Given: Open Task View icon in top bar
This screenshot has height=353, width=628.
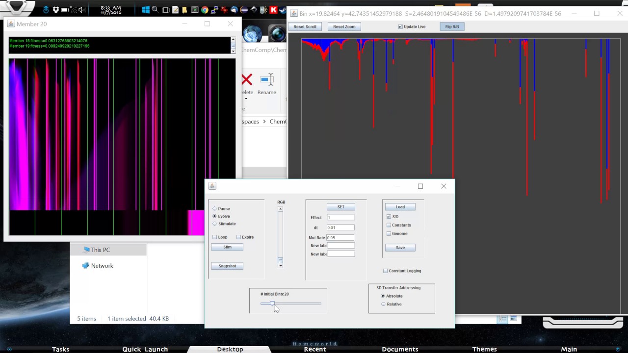Looking at the screenshot, I should pos(165,10).
